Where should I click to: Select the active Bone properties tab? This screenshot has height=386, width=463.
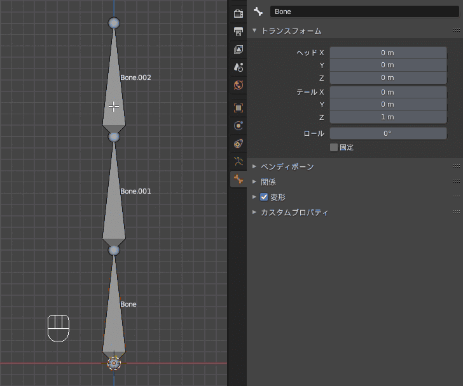(238, 179)
